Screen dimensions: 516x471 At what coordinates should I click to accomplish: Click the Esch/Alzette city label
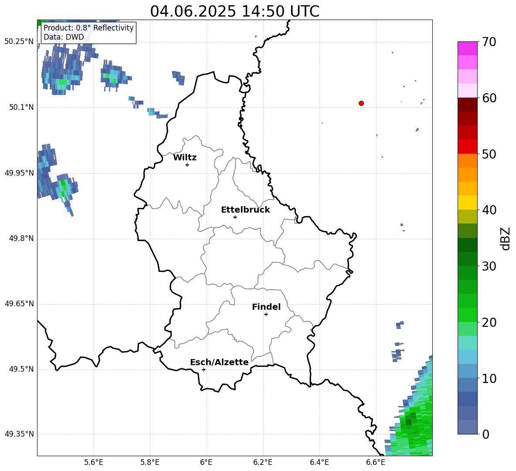point(219,362)
